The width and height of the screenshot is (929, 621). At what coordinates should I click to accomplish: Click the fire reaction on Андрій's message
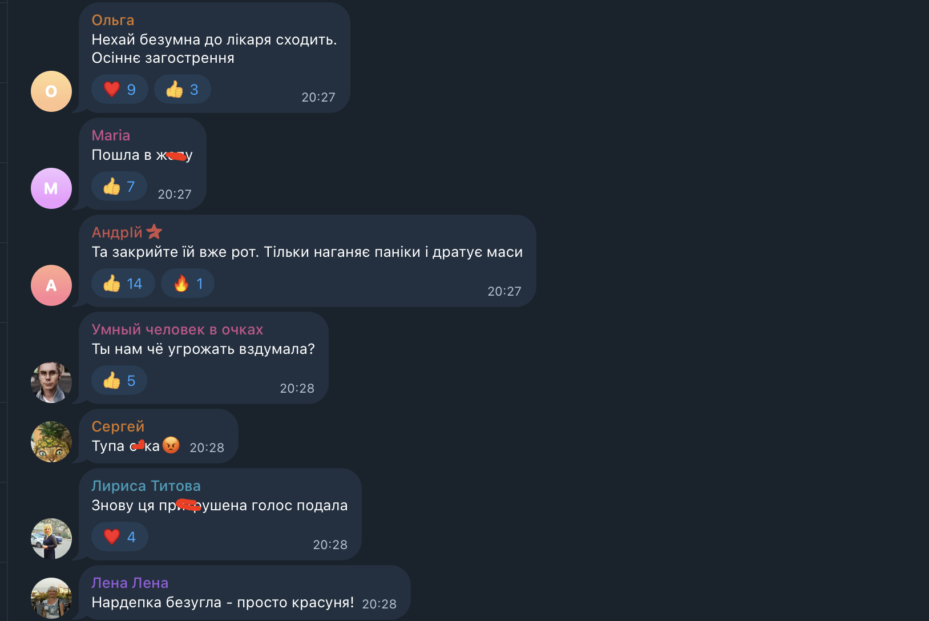188,284
